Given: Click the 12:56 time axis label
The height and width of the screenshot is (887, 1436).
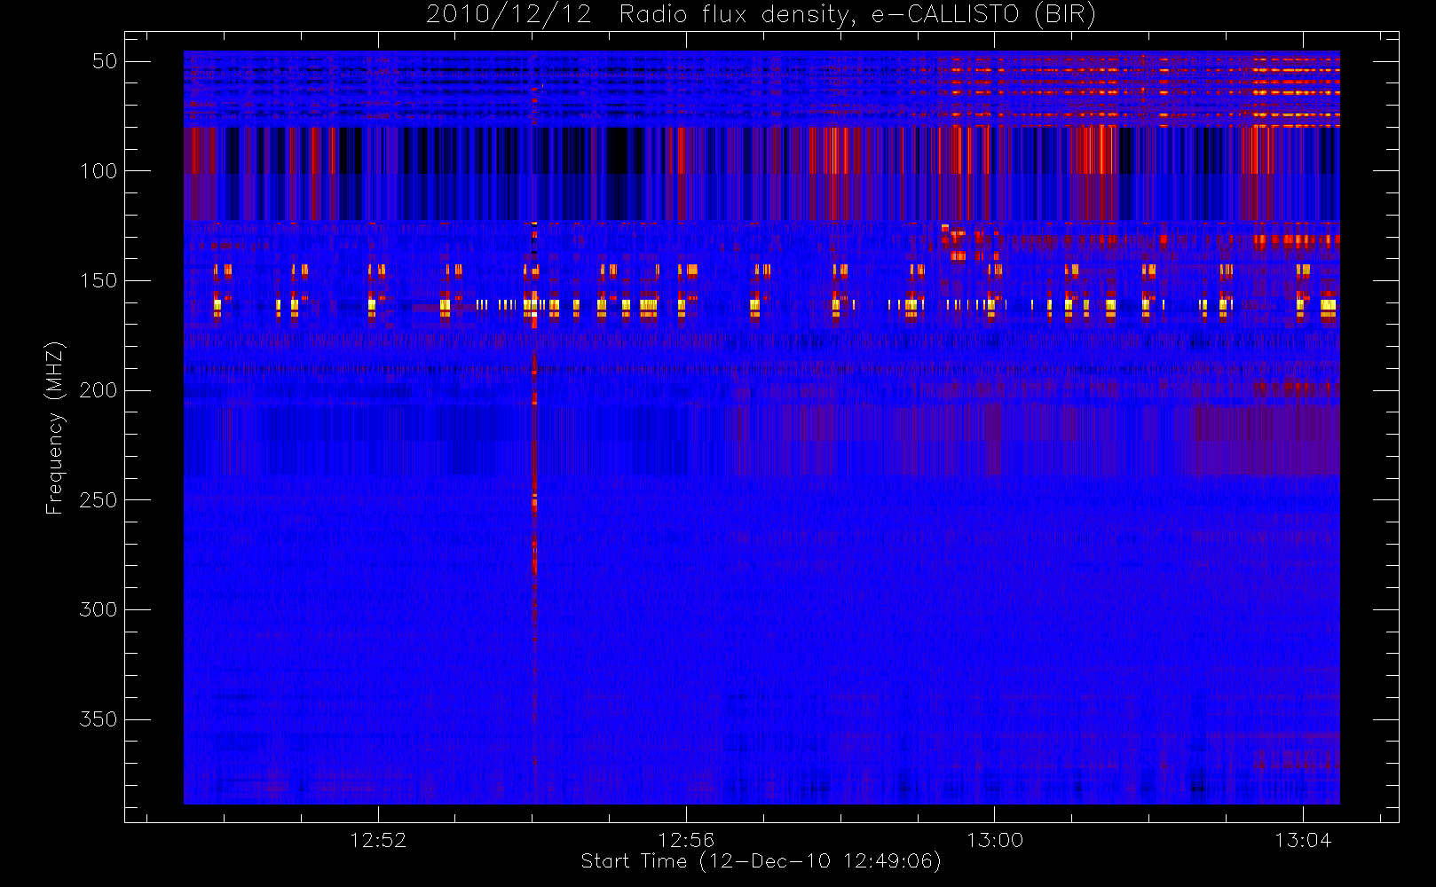Looking at the screenshot, I should 686,840.
